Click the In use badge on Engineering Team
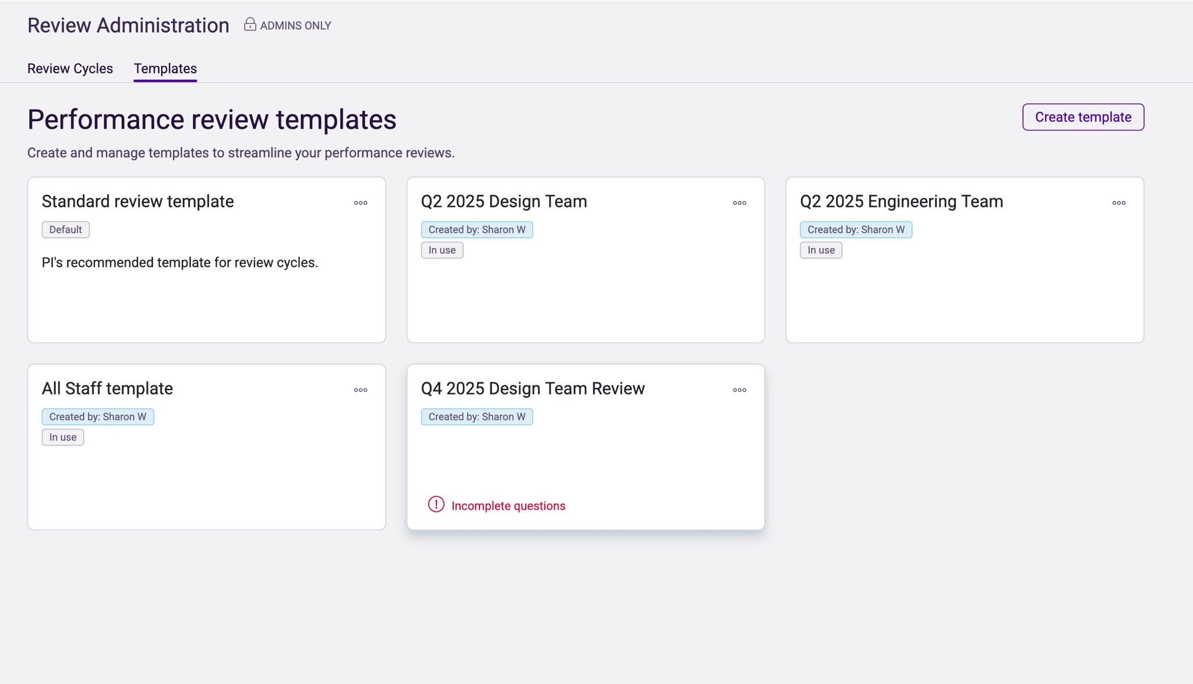The image size is (1193, 684). click(x=821, y=250)
